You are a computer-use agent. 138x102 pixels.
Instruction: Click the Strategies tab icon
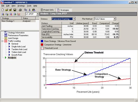58,10
